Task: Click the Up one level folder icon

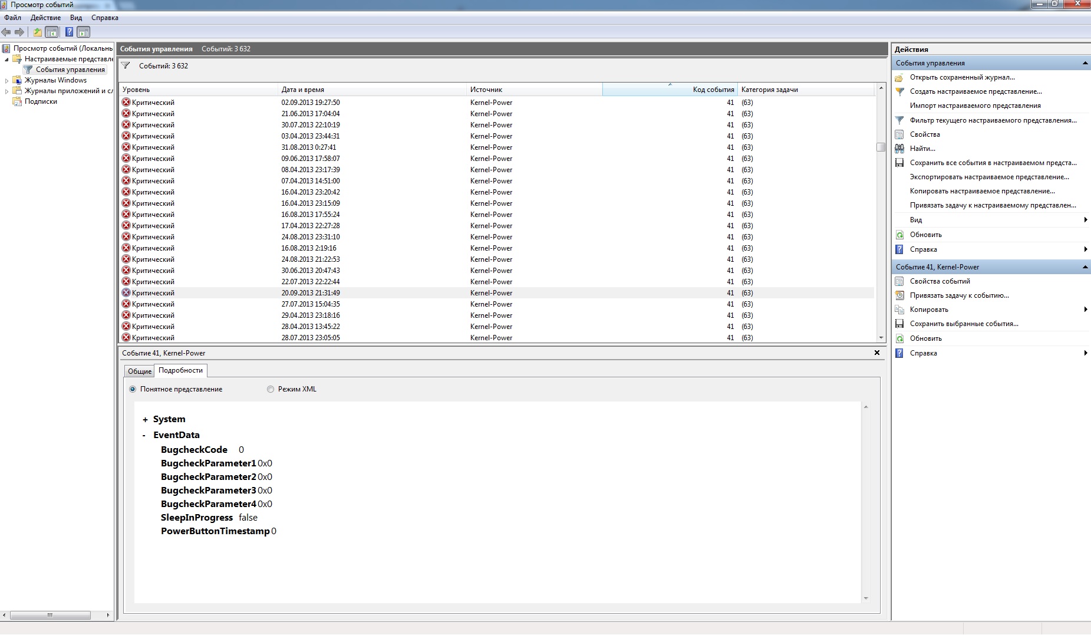Action: click(x=38, y=32)
